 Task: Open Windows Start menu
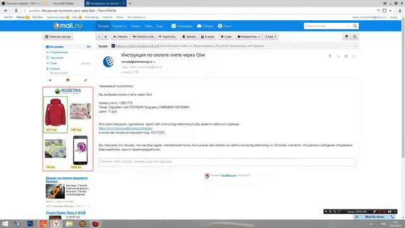pos(5,224)
